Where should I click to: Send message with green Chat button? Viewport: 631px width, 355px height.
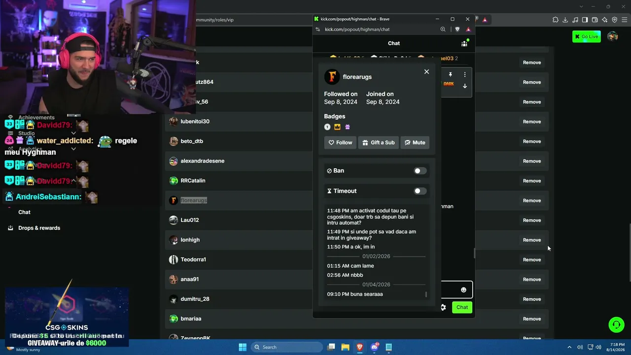tap(462, 307)
